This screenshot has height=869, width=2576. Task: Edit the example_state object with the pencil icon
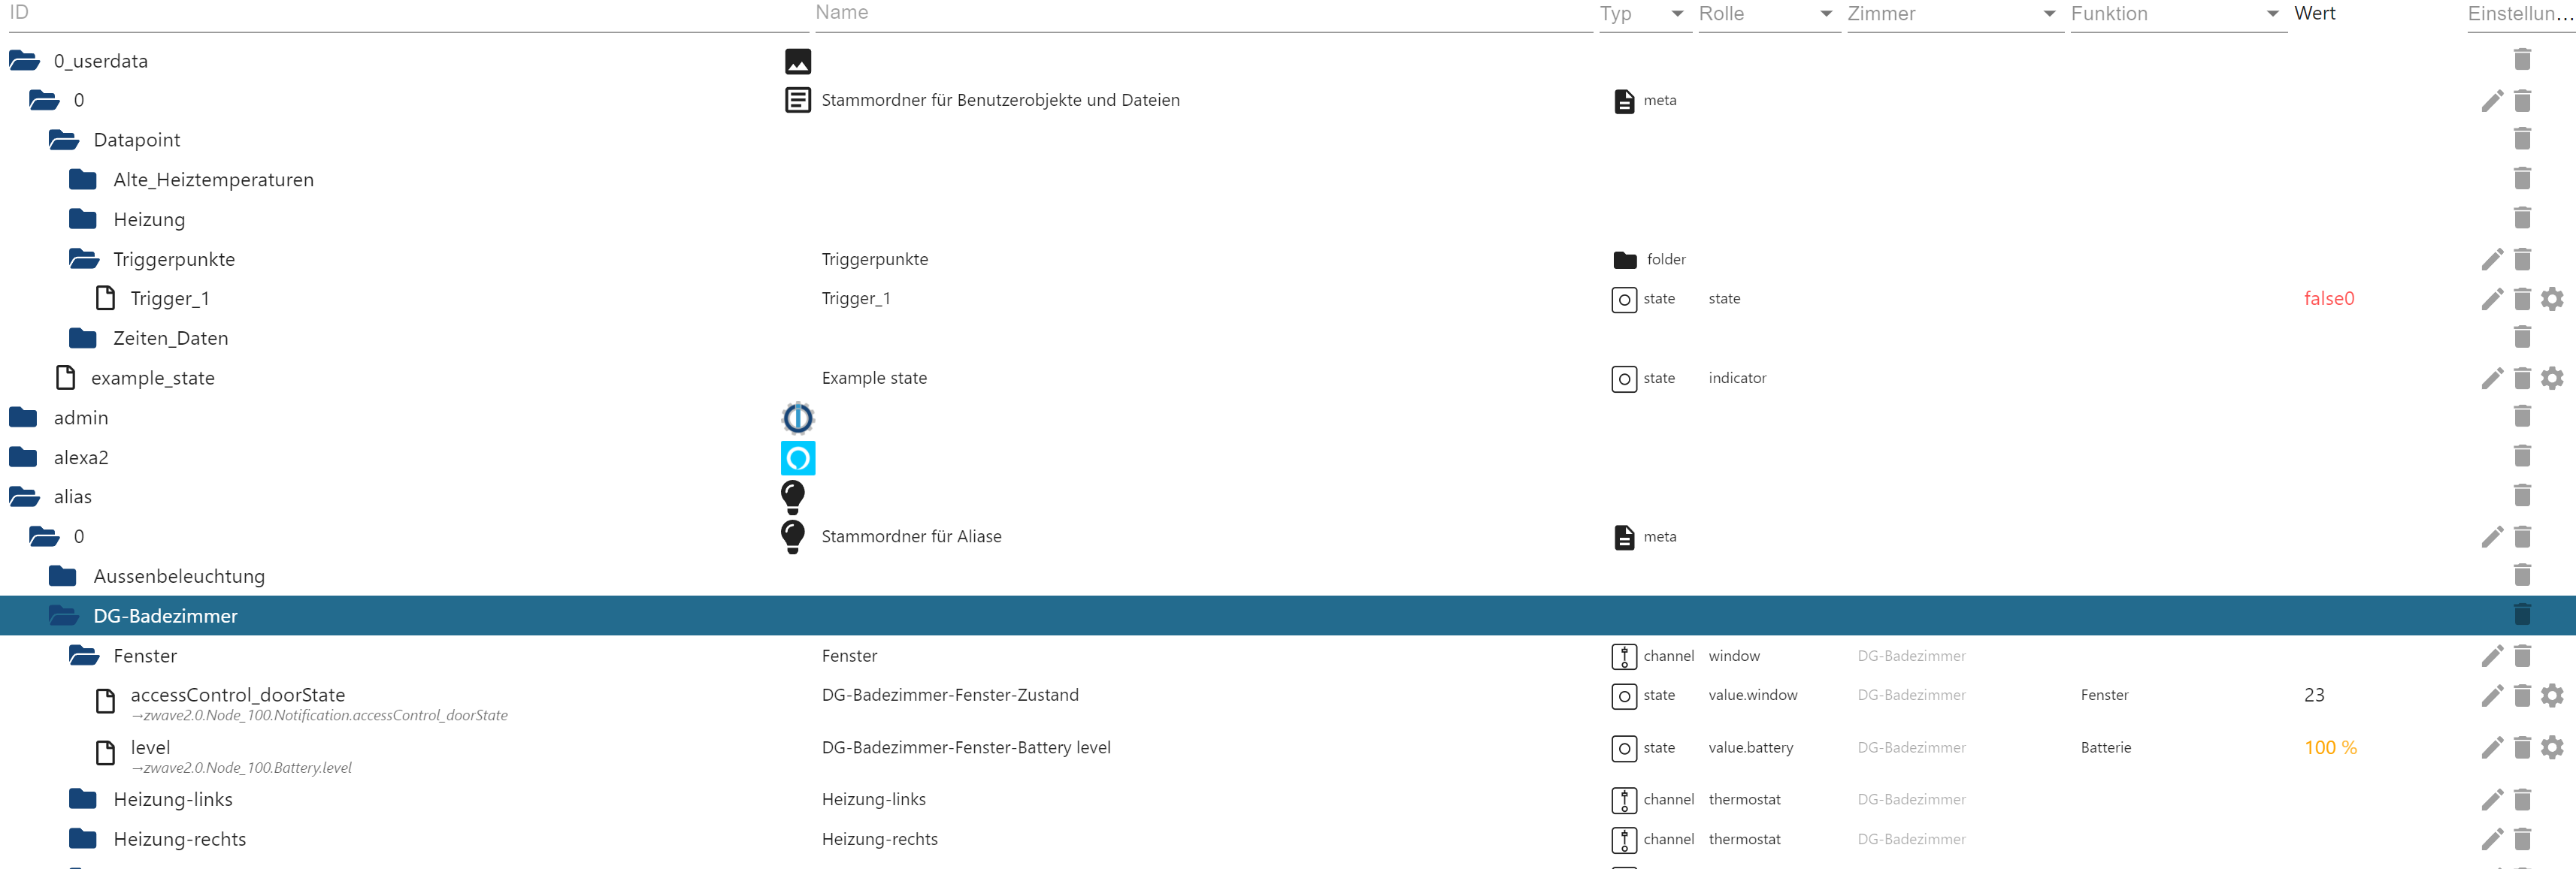tap(2492, 379)
